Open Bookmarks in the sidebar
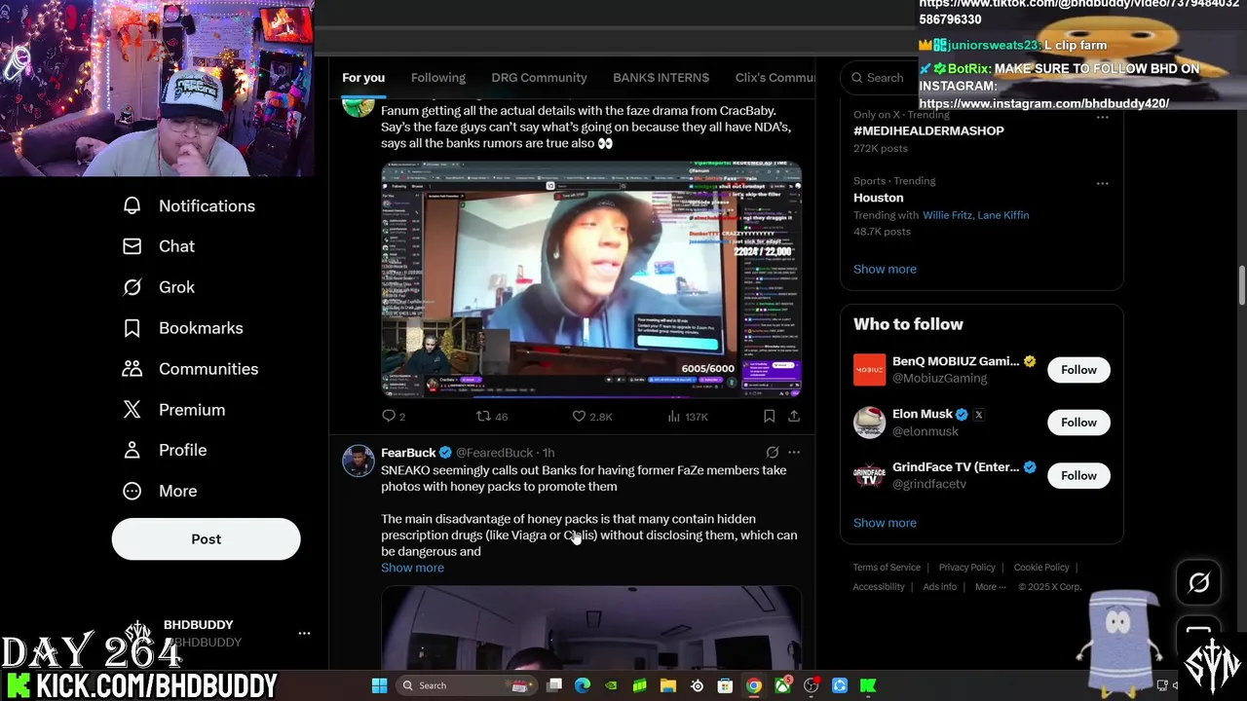The height and width of the screenshot is (701, 1247). (182, 328)
